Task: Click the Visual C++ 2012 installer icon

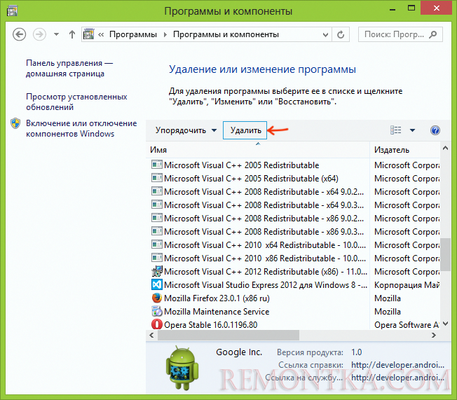Action: 157,271
